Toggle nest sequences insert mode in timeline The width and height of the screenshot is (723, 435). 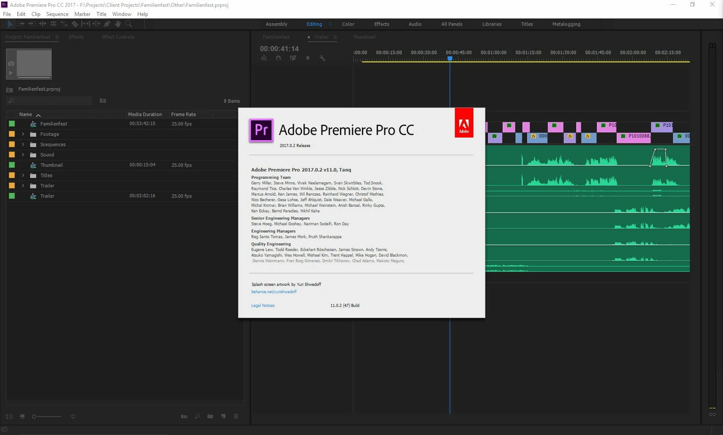(x=264, y=58)
